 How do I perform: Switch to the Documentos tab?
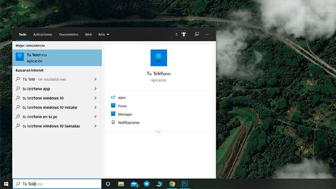69,34
